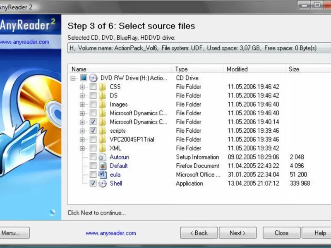Check the DS folder checkbox

93,95
